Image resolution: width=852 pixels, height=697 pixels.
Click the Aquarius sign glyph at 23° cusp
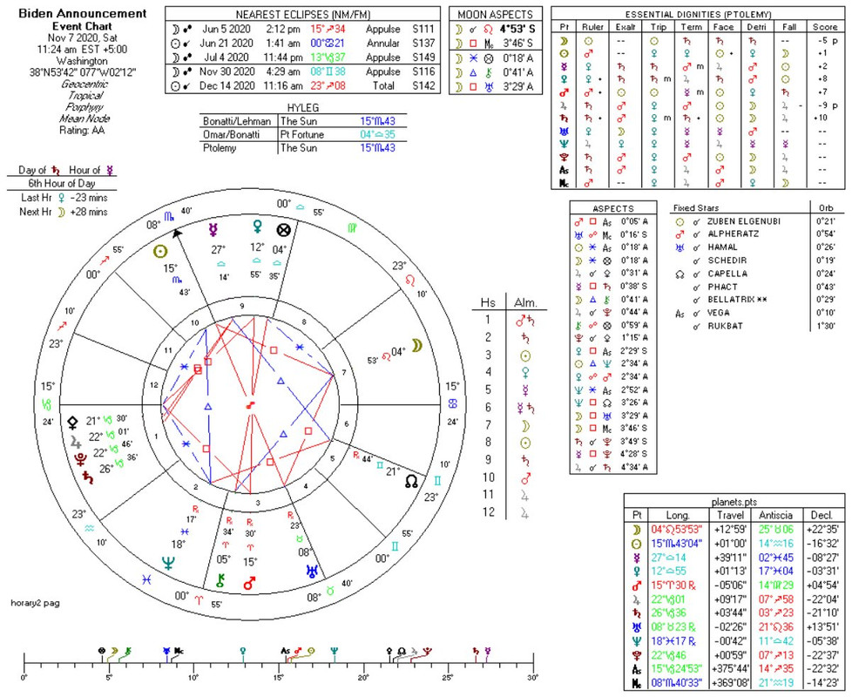[x=90, y=528]
